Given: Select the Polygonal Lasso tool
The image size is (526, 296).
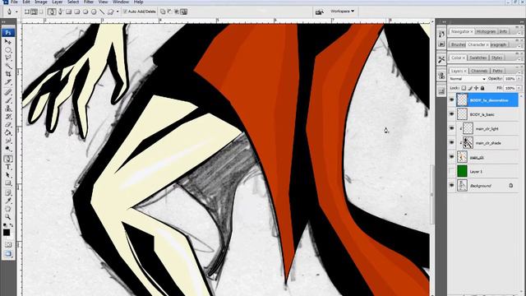Looking at the screenshot, I should click(x=8, y=58).
